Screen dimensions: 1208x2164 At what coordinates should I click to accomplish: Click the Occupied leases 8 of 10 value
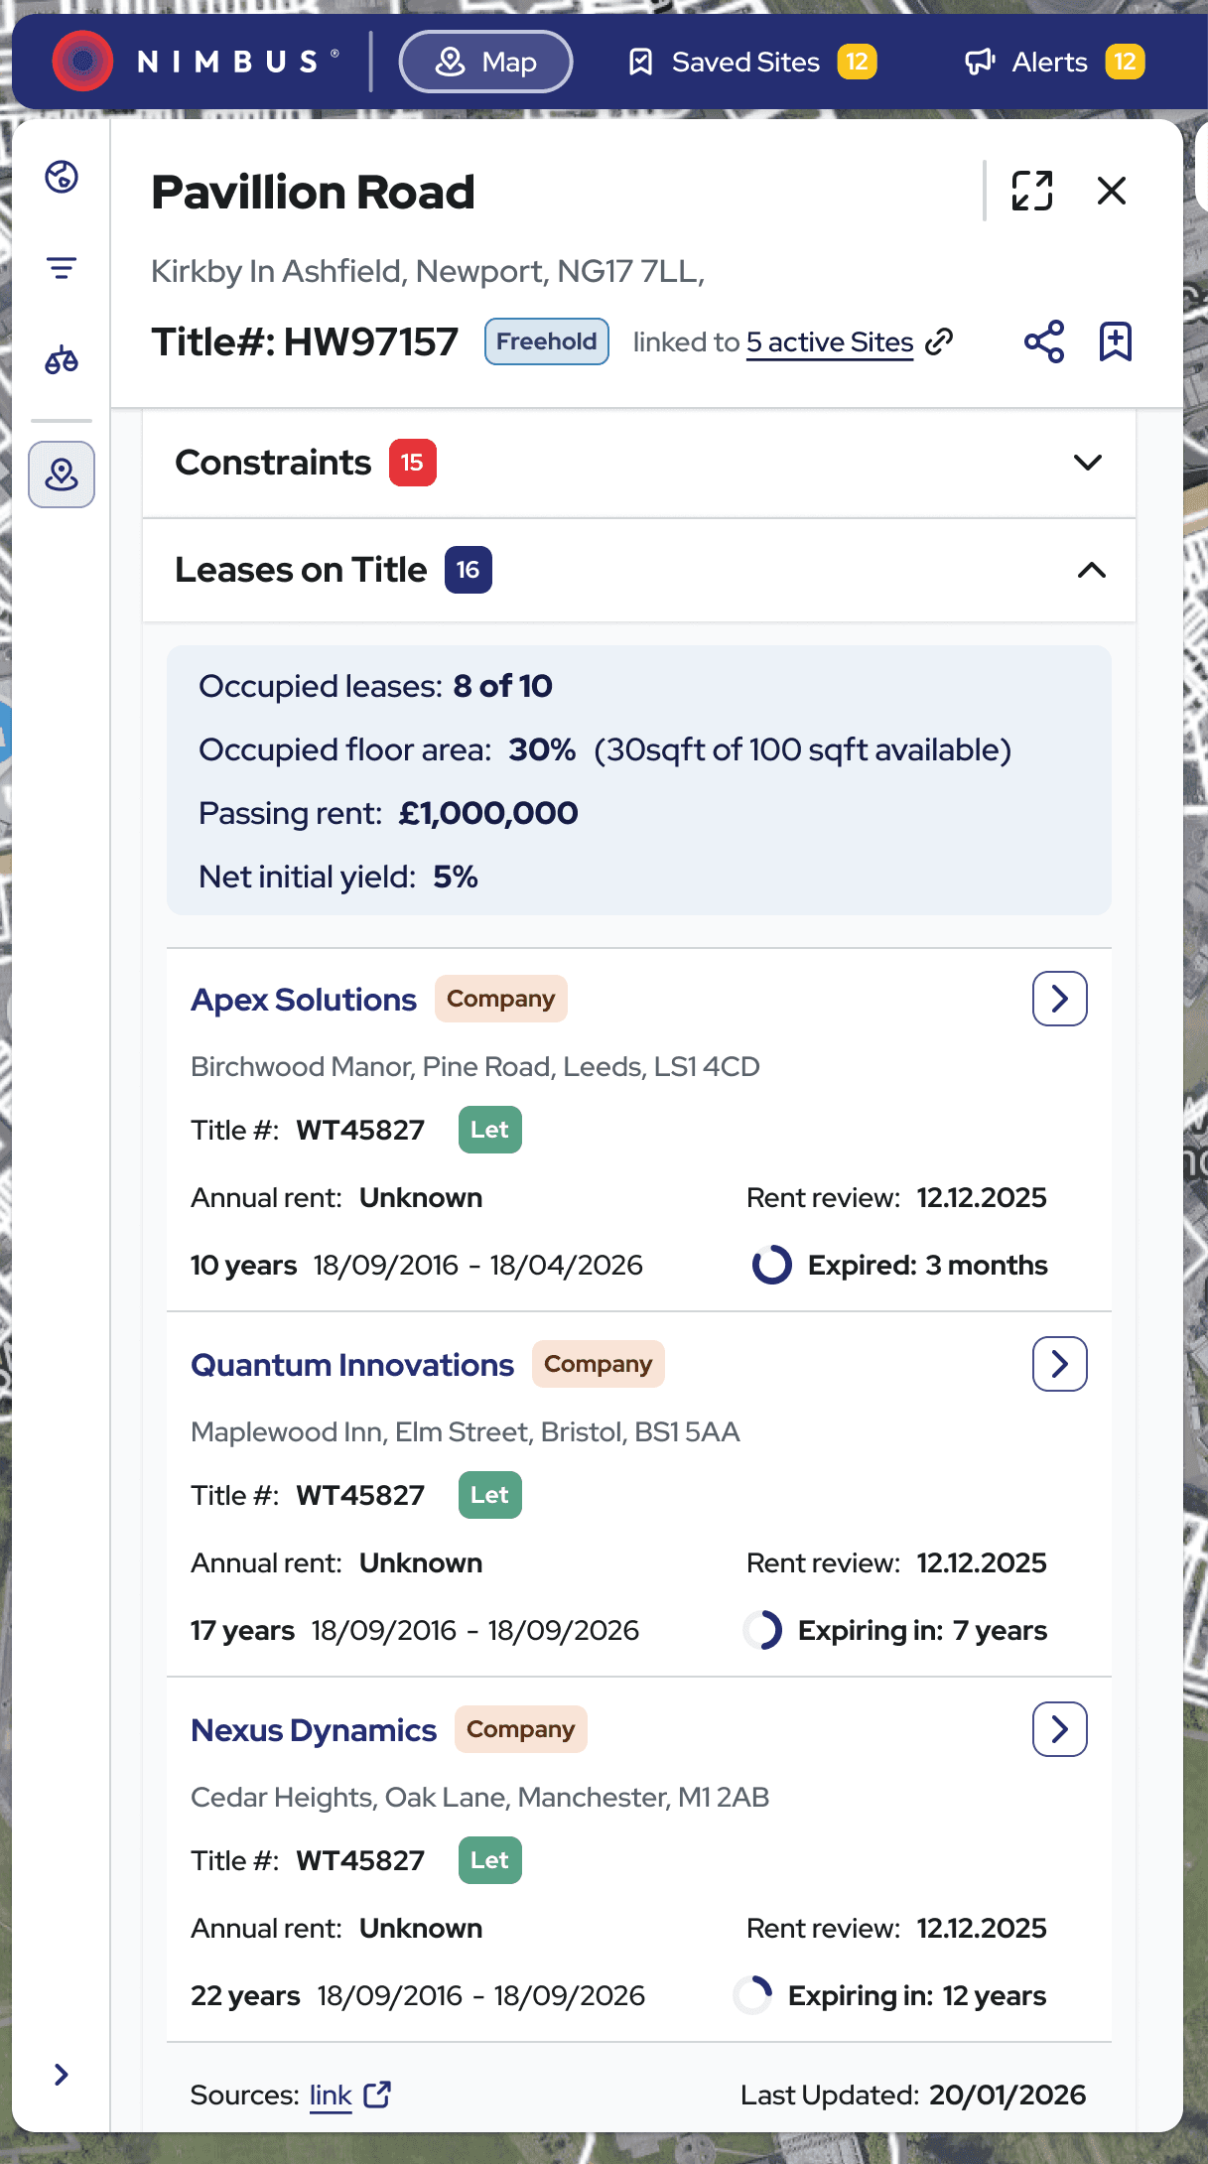pos(503,686)
